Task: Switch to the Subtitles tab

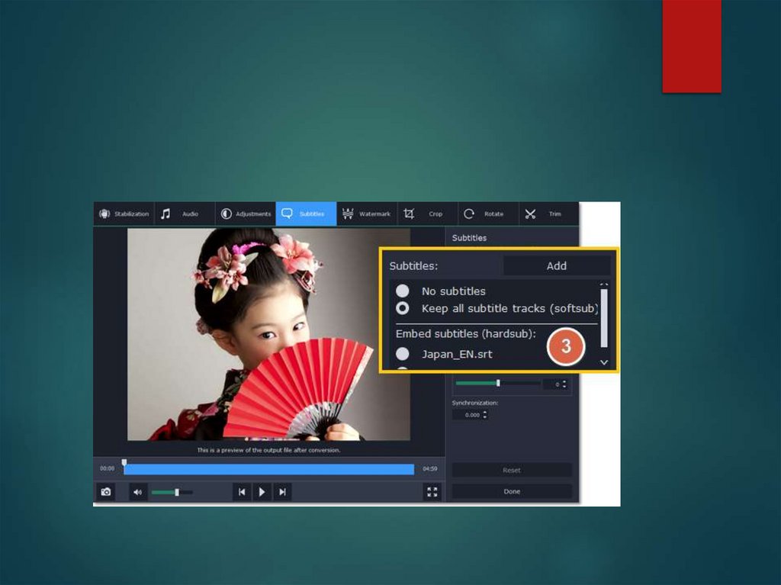Action: tap(306, 214)
